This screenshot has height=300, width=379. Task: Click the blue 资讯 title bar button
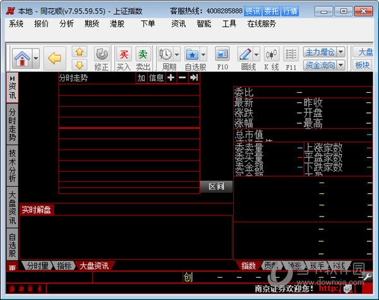click(252, 11)
